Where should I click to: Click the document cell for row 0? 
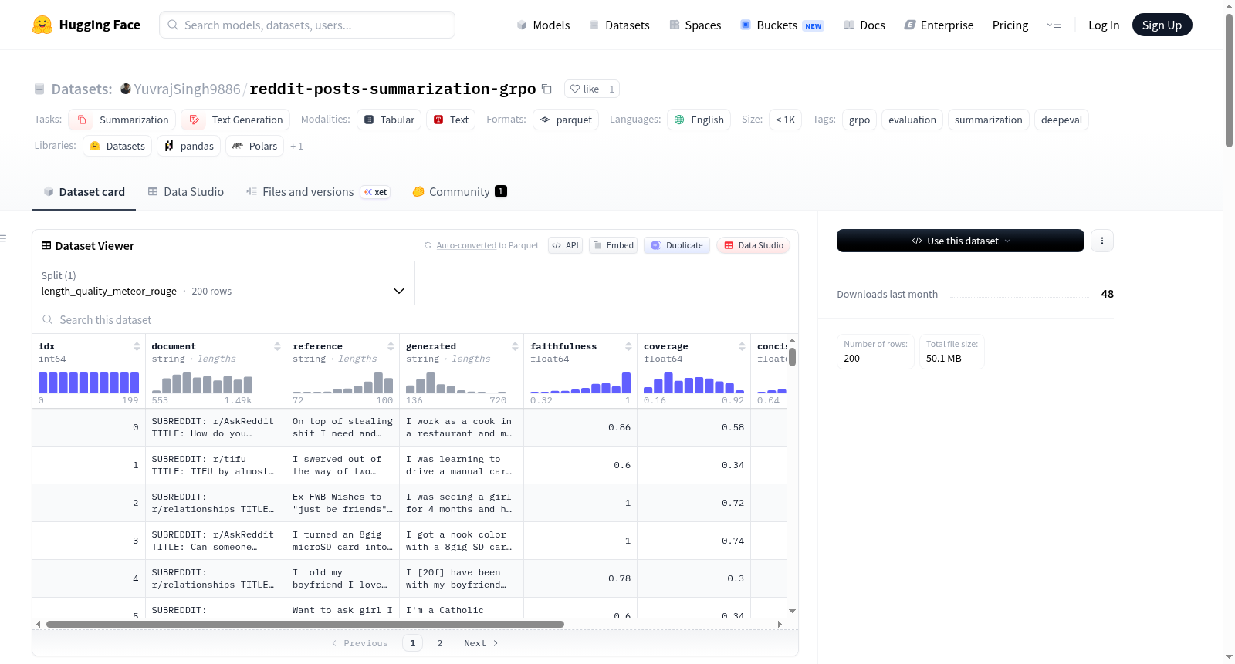[214, 427]
